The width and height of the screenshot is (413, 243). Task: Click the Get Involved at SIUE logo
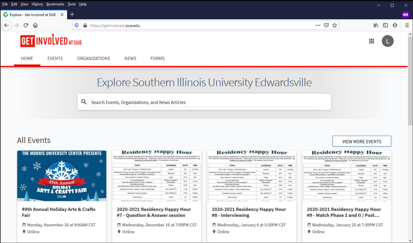tap(51, 41)
